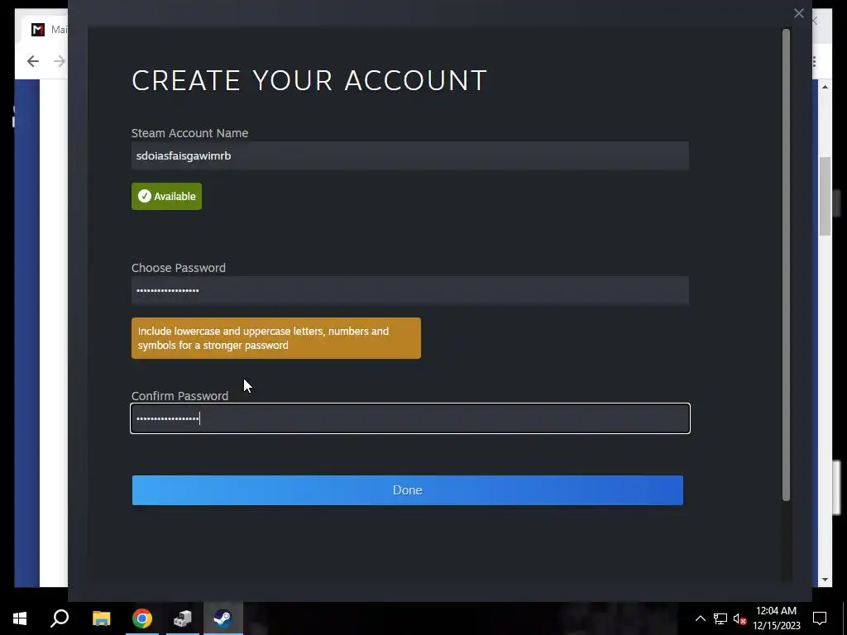Screen dimensions: 847x635
Task: Switch to Chrome in the taskbar
Action: 142,618
